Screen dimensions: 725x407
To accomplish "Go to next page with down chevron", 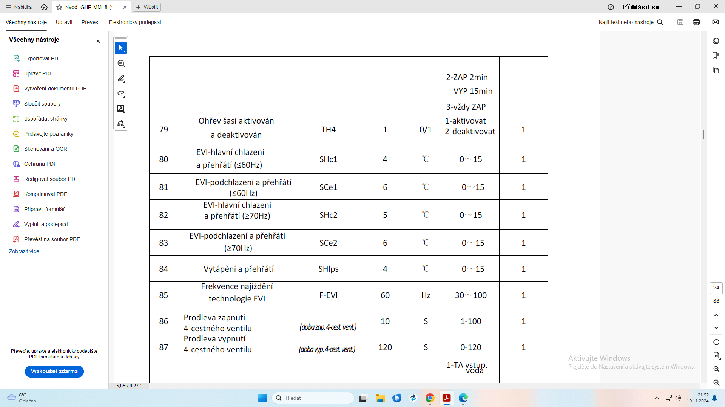I will (716, 328).
